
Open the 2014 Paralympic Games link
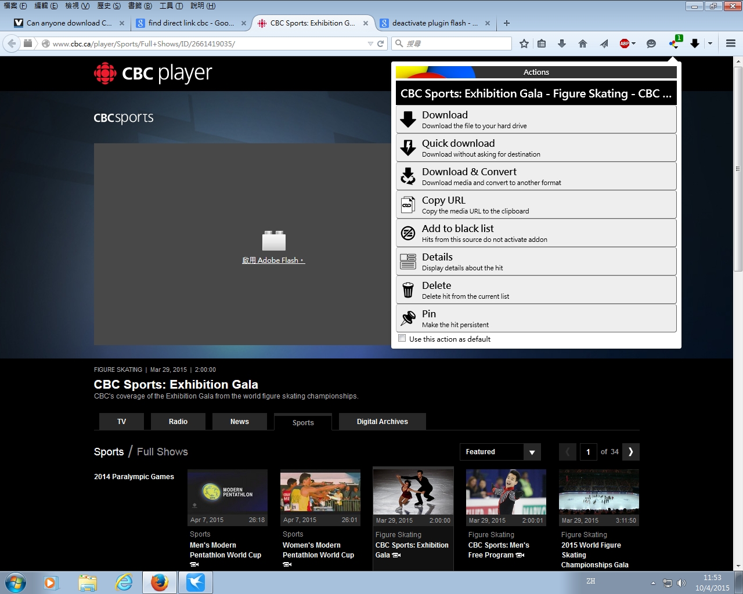tap(134, 477)
